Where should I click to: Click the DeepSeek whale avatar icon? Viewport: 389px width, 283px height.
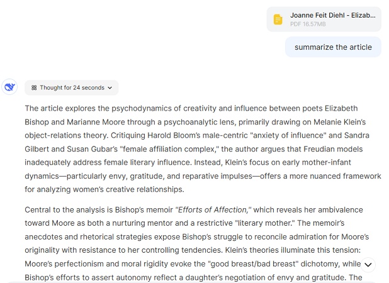tap(9, 87)
